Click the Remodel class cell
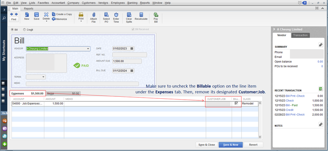 [x=250, y=104]
